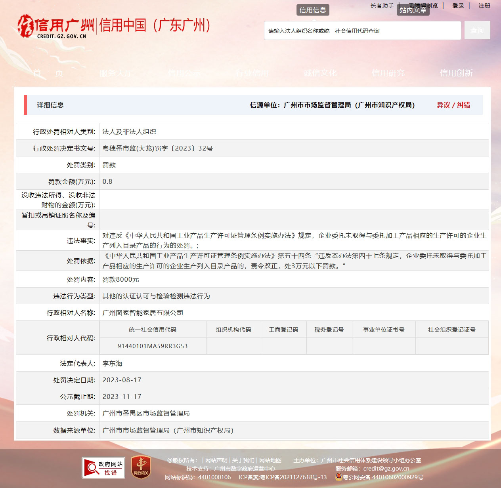
Task: Go to 首页 in navigation bar
Action: [48, 73]
